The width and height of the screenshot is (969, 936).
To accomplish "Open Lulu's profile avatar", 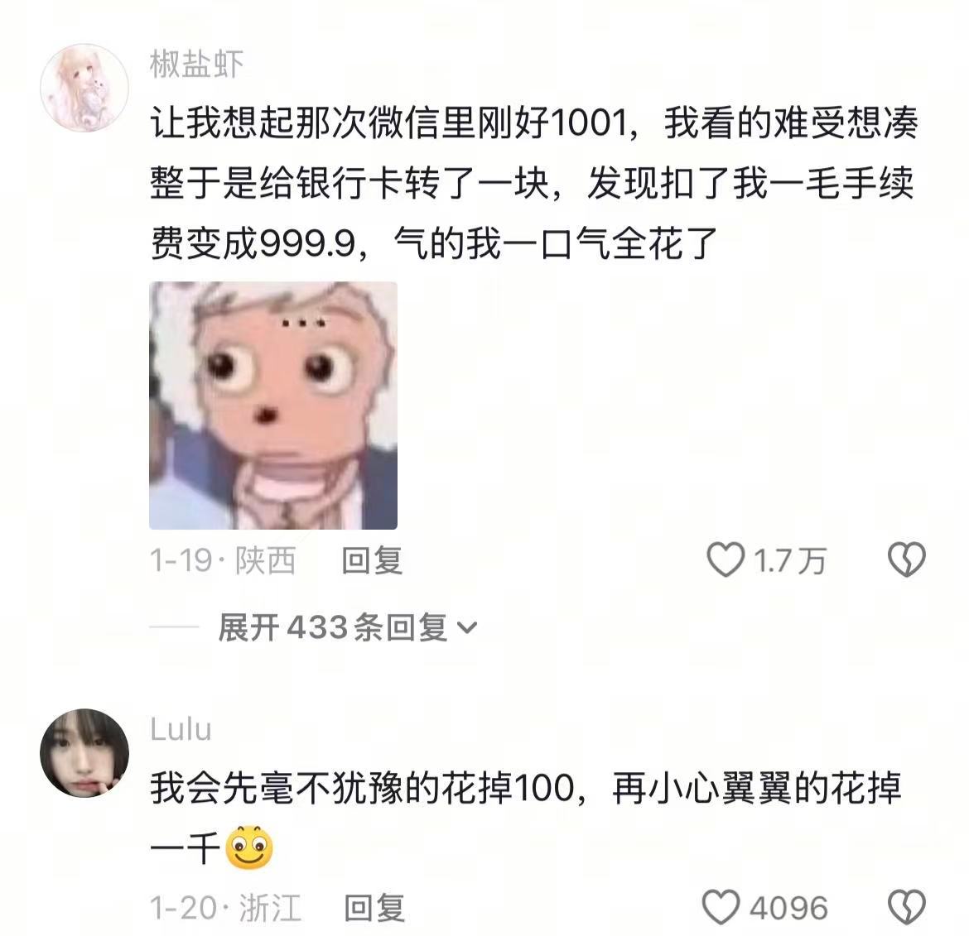I will (84, 752).
